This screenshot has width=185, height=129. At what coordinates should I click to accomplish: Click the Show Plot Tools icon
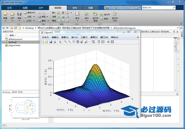tap(112, 42)
